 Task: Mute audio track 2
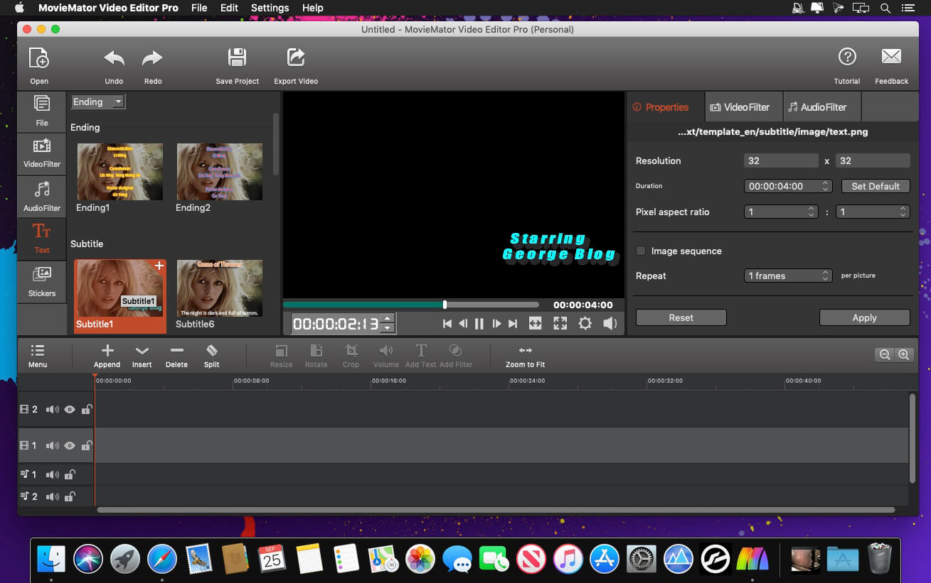click(52, 496)
